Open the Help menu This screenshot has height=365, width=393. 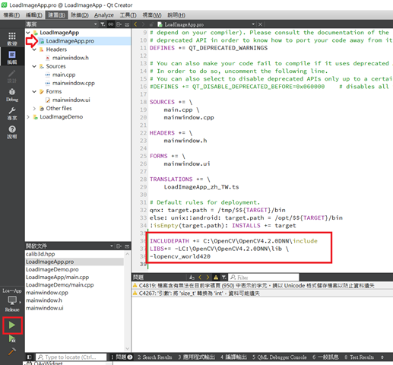point(176,15)
